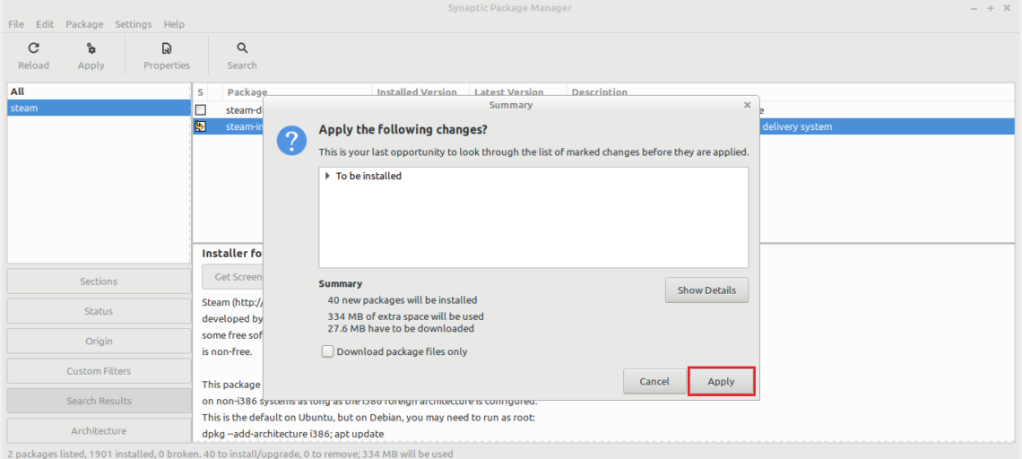Open the Edit menu
Viewport: 1022px width, 459px height.
click(45, 24)
